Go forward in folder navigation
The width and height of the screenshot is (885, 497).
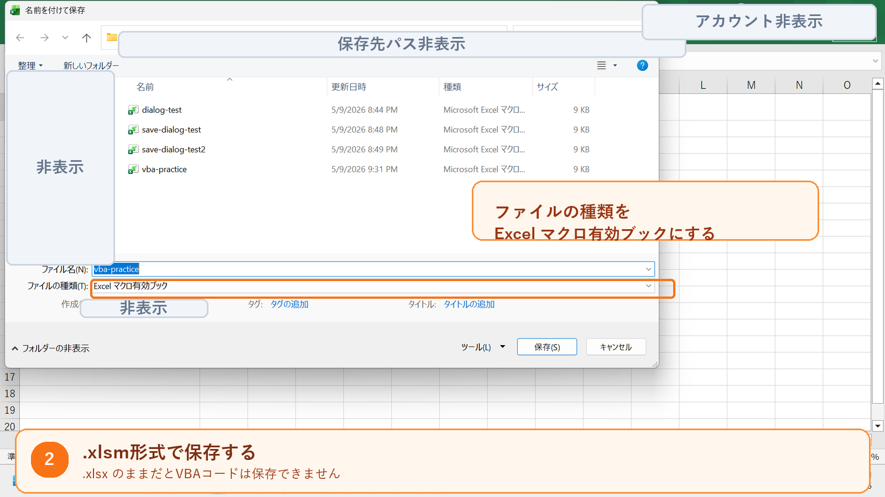(44, 38)
